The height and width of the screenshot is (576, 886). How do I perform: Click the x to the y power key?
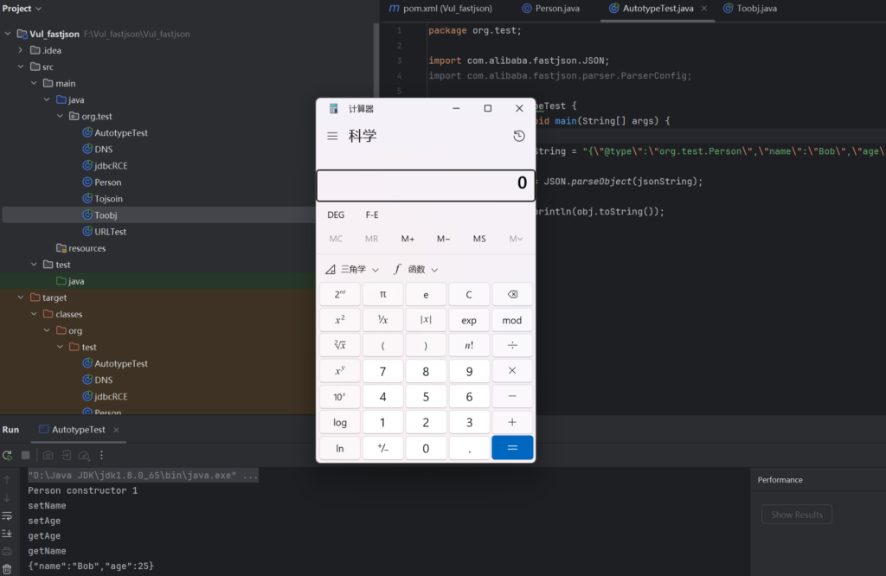(339, 370)
